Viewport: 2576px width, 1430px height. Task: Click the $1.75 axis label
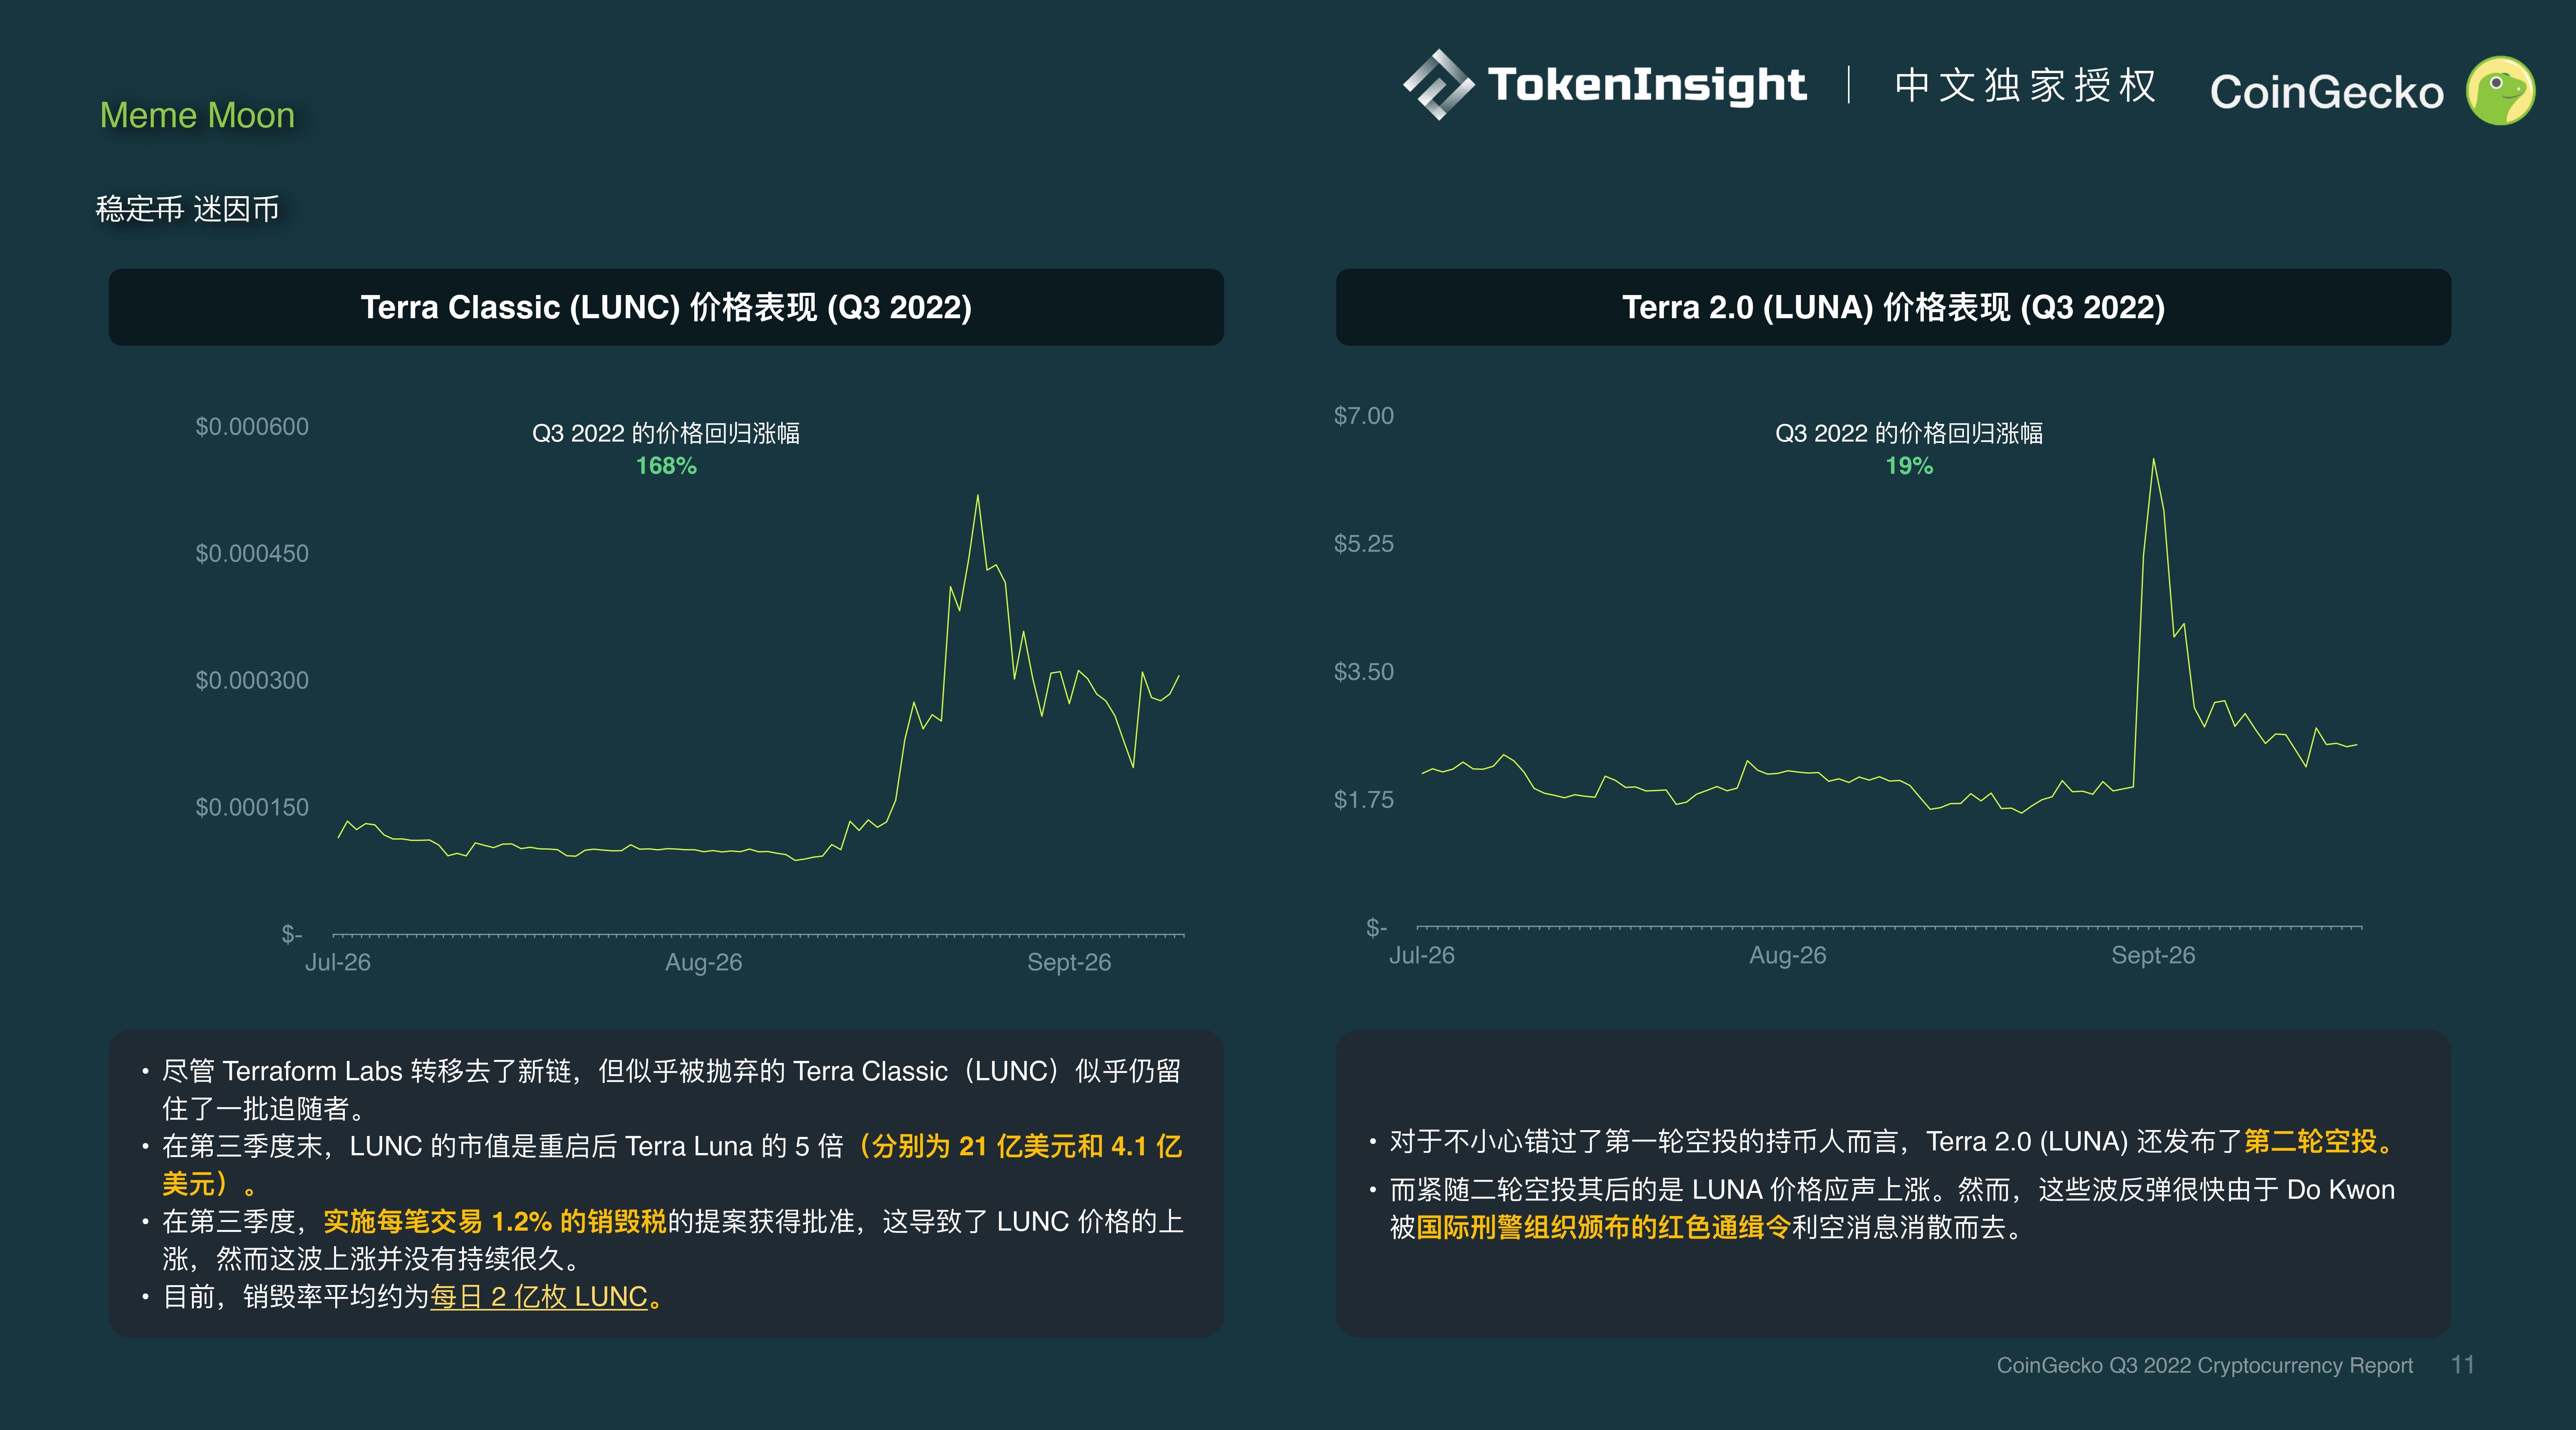pos(1364,800)
